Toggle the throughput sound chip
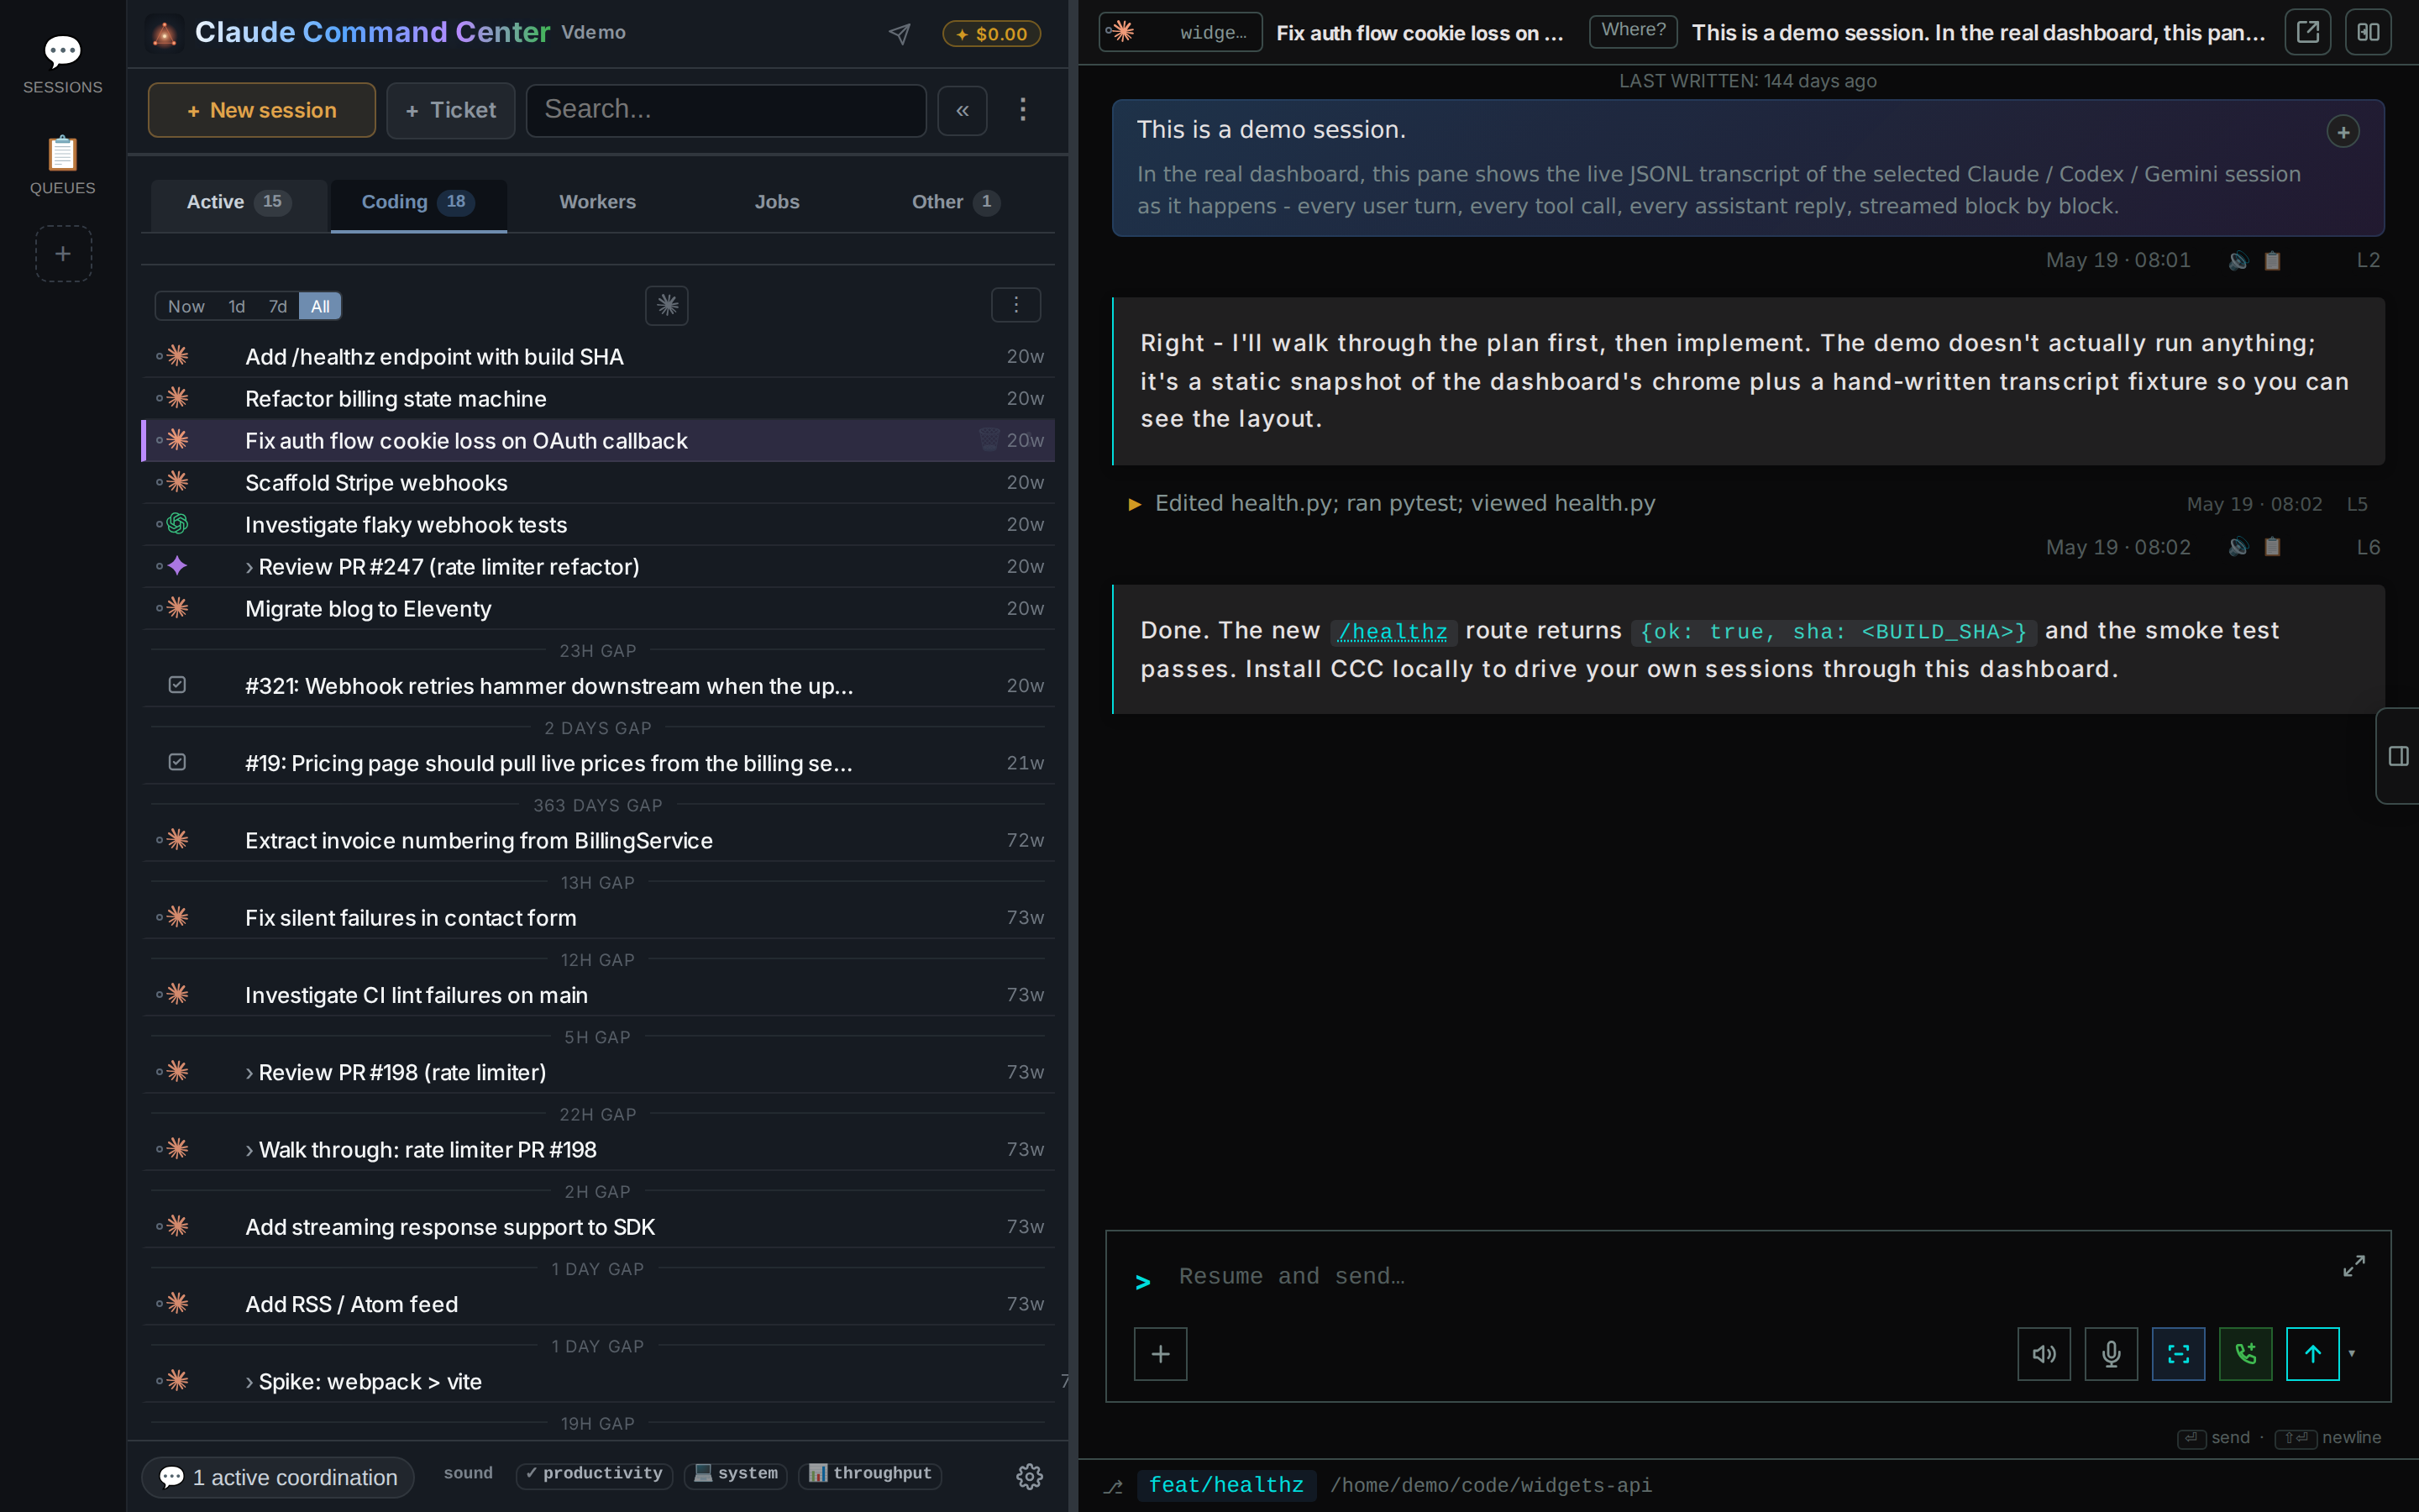Viewport: 2419px width, 1512px height. click(x=869, y=1474)
